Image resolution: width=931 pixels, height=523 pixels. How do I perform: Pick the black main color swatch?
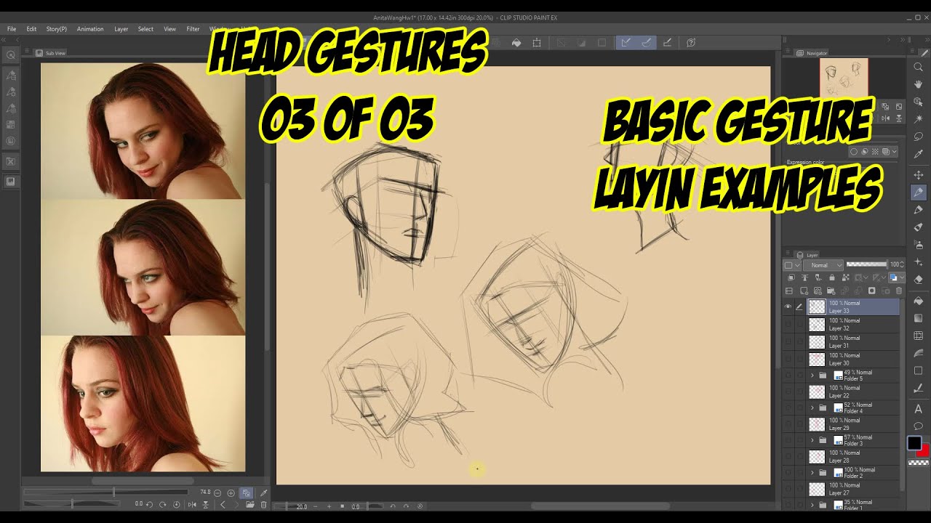[x=914, y=443]
